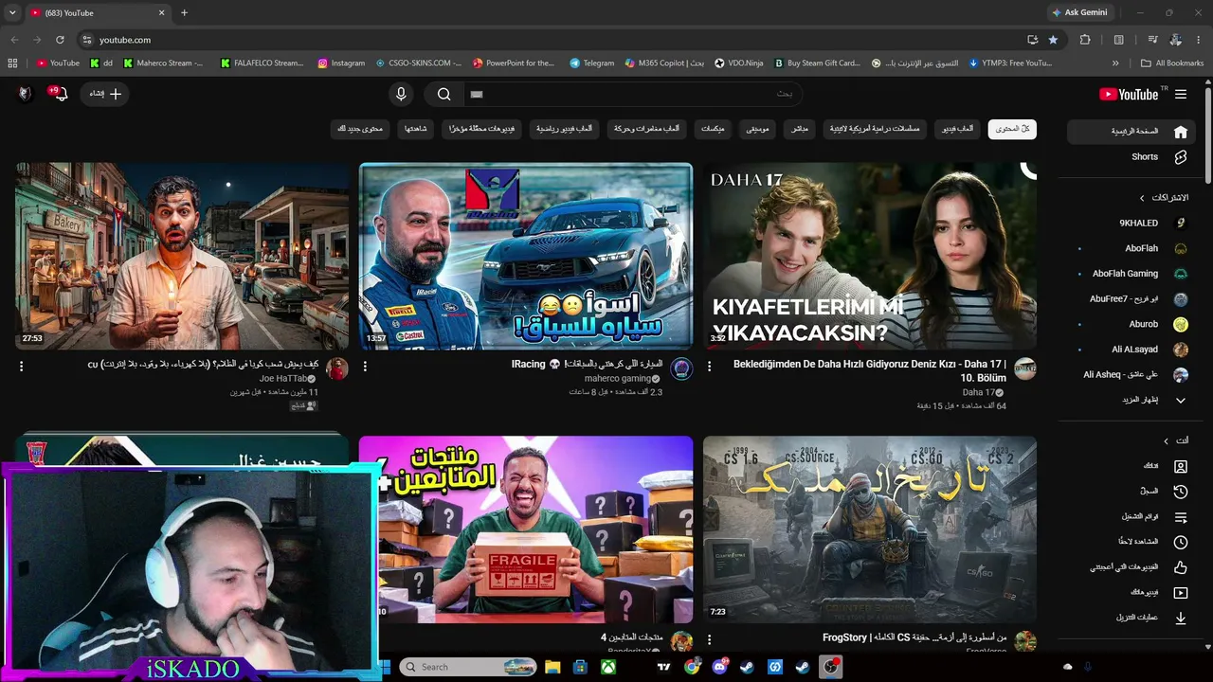Launch the Xbox app from the taskbar
The image size is (1213, 682).
608,667
